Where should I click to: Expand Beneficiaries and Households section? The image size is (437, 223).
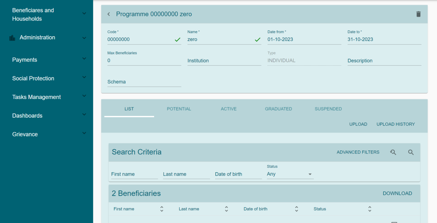84,14
